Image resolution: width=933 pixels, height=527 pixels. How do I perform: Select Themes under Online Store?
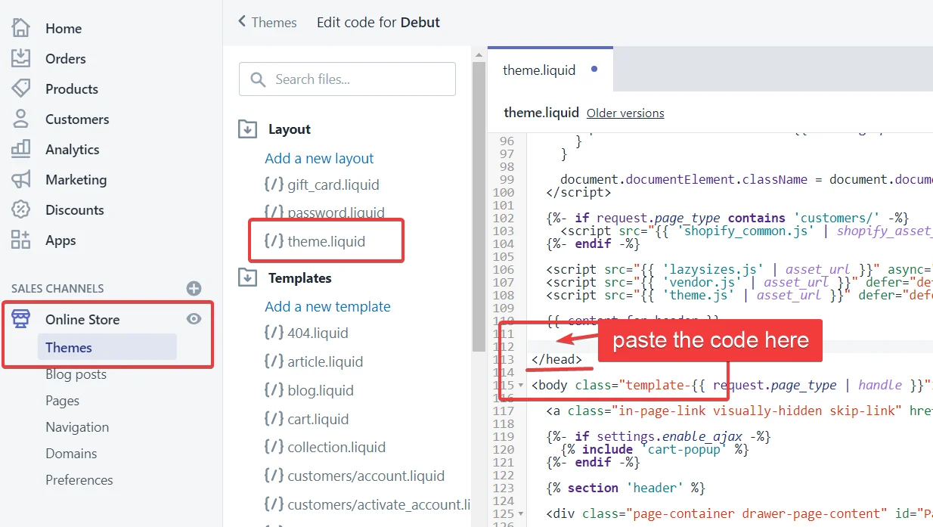[x=68, y=348]
